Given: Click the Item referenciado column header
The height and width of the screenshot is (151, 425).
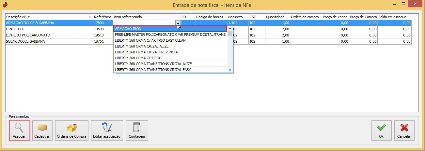Looking at the screenshot, I should [x=147, y=17].
